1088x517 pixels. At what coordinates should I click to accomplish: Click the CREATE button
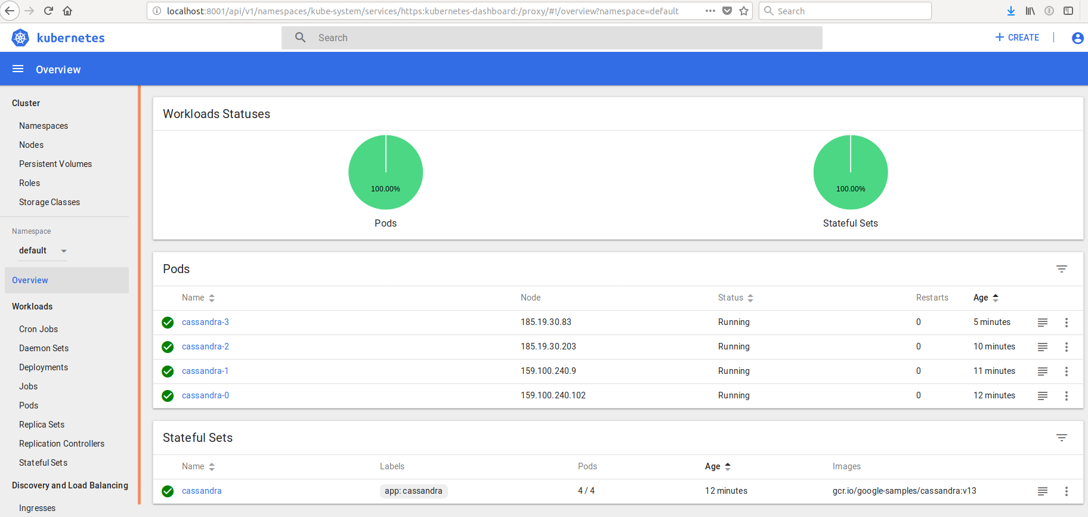click(x=1017, y=38)
